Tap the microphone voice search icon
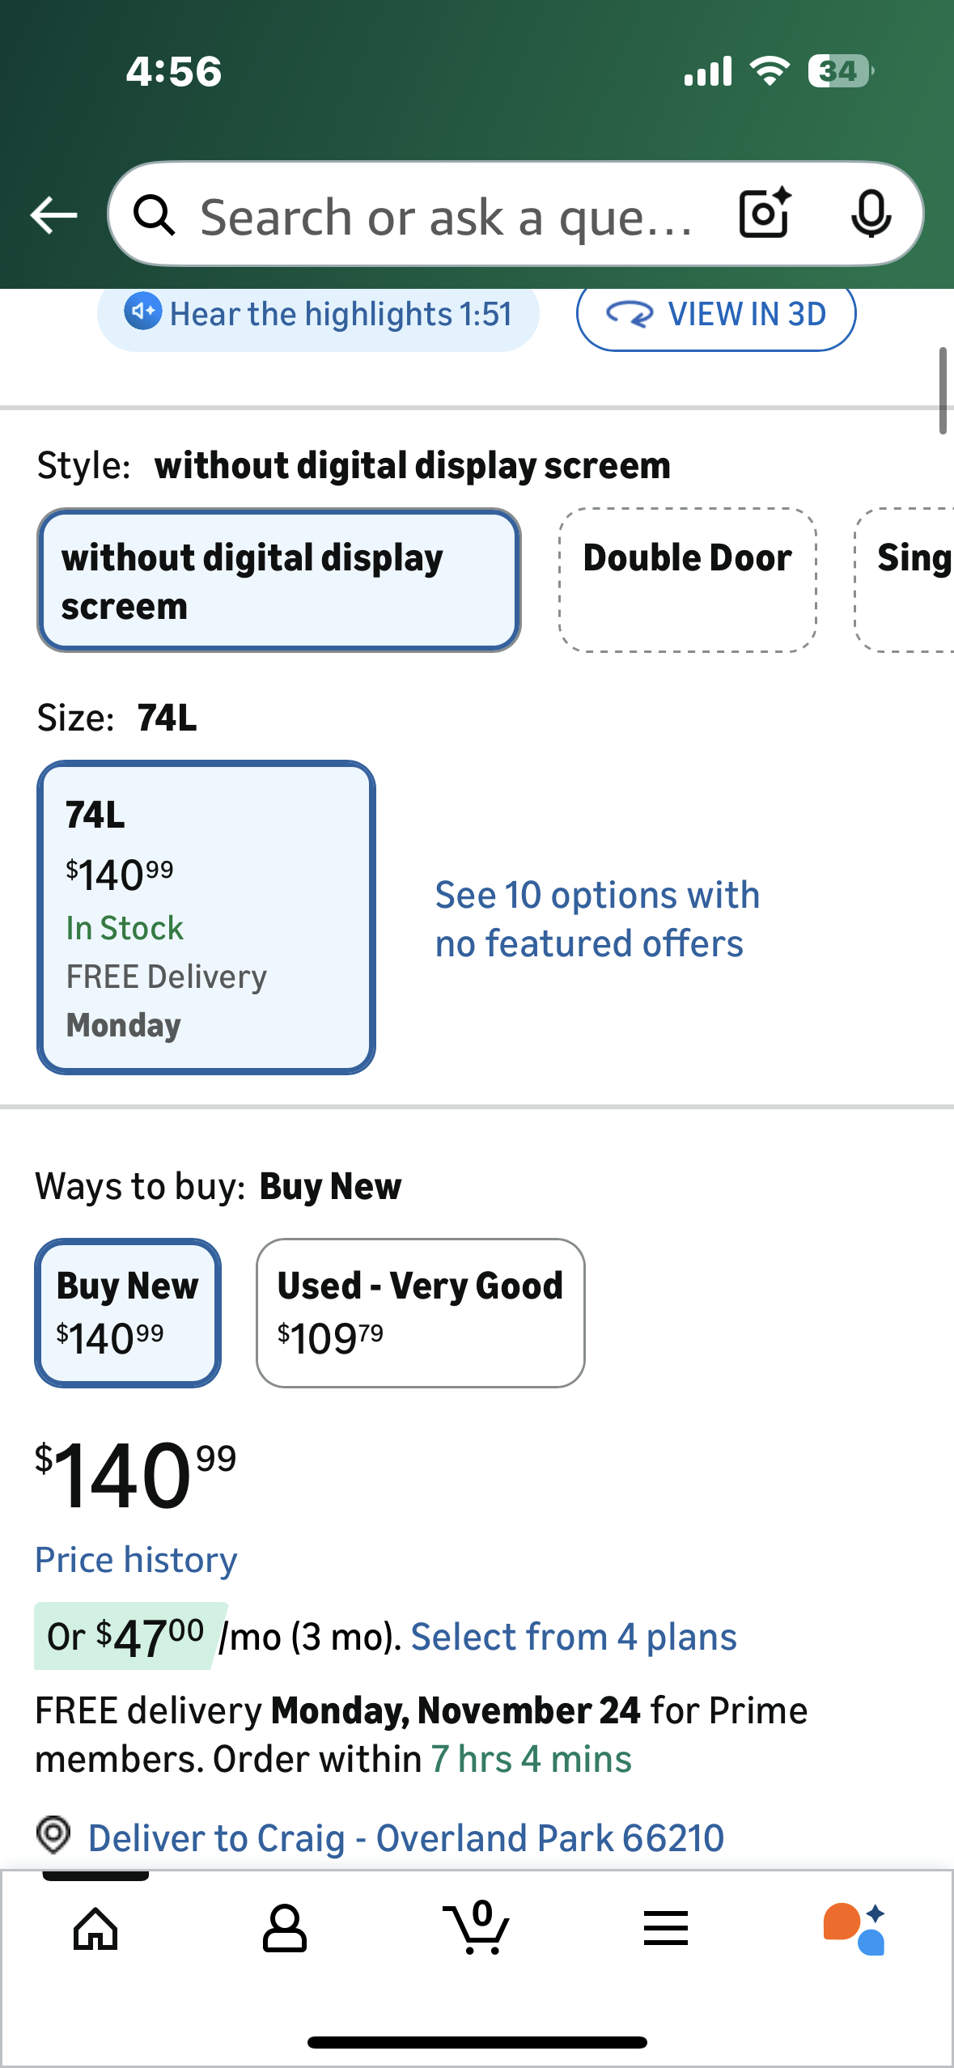The width and height of the screenshot is (954, 2068). coord(871,214)
